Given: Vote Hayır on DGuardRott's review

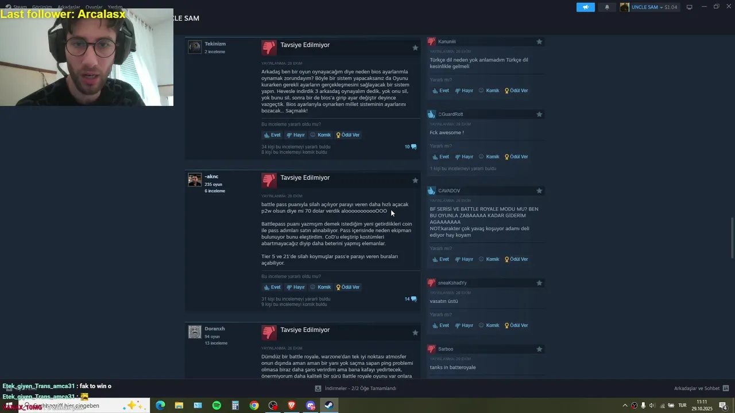Looking at the screenshot, I should [x=464, y=157].
